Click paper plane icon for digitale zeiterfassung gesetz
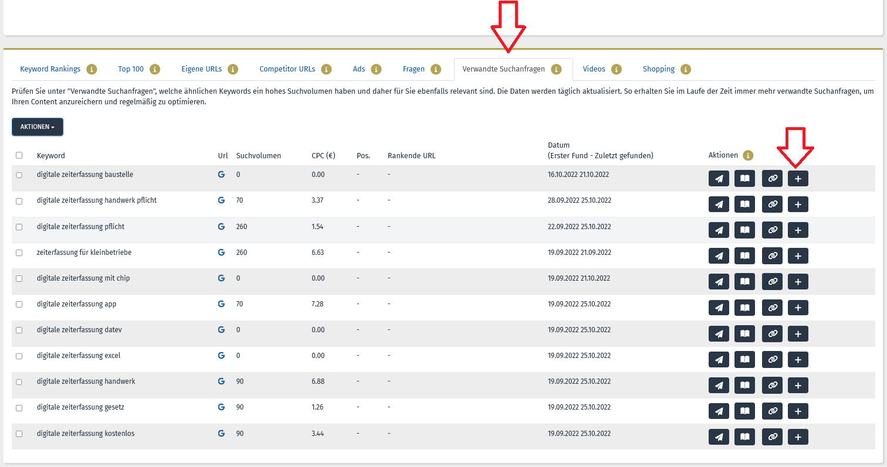The image size is (887, 467). coord(719,411)
